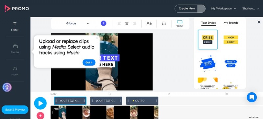The height and width of the screenshot is (119, 263).
Task: Align text center
Action: tap(127, 23)
